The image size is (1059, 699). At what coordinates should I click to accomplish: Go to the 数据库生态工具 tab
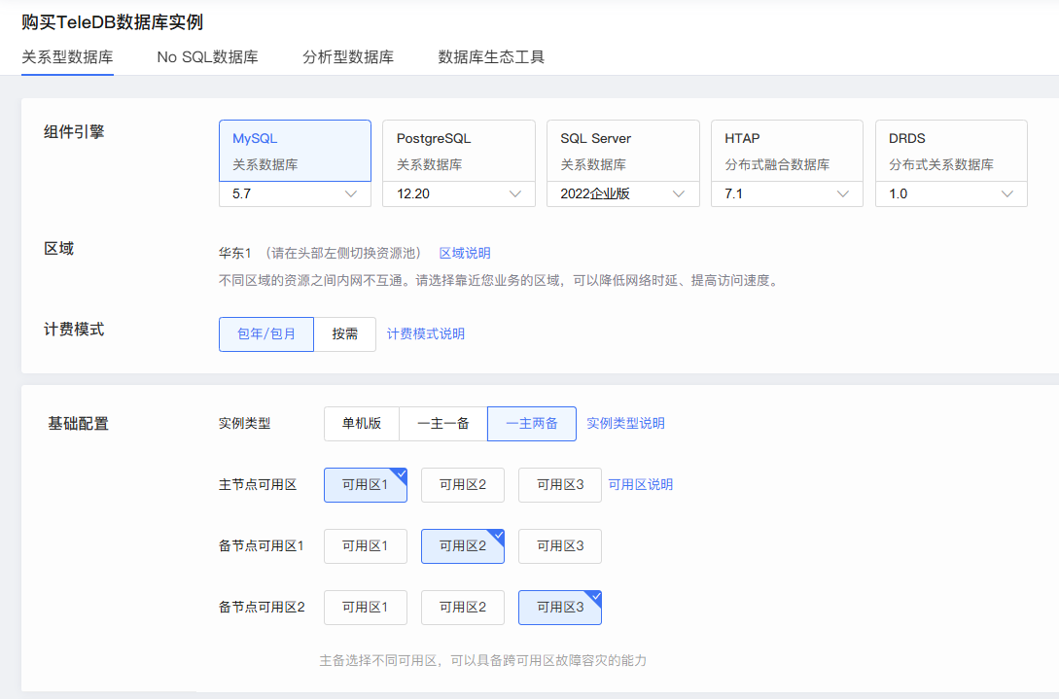point(491,56)
